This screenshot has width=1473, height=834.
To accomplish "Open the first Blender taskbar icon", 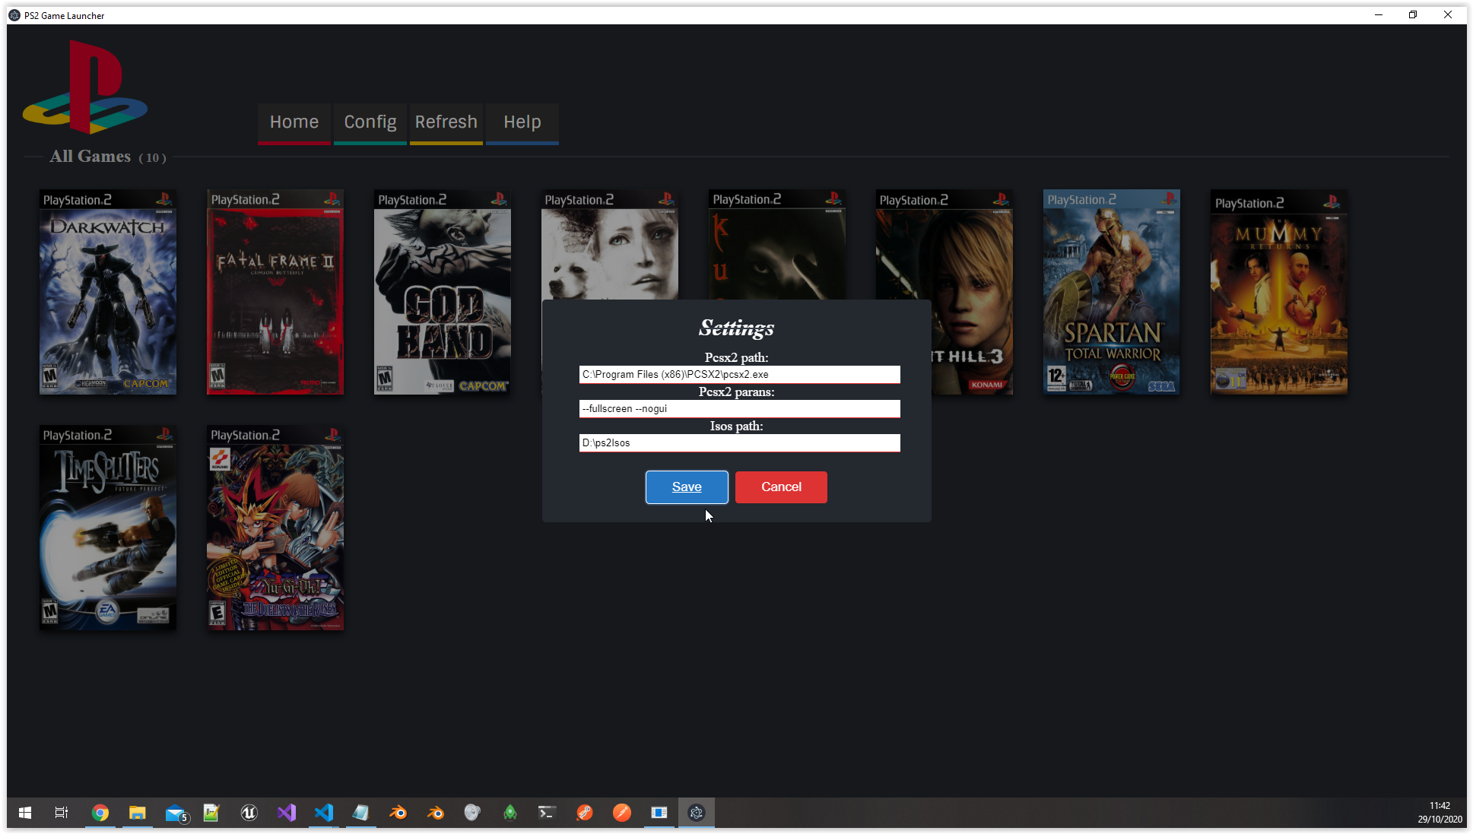I will (398, 813).
